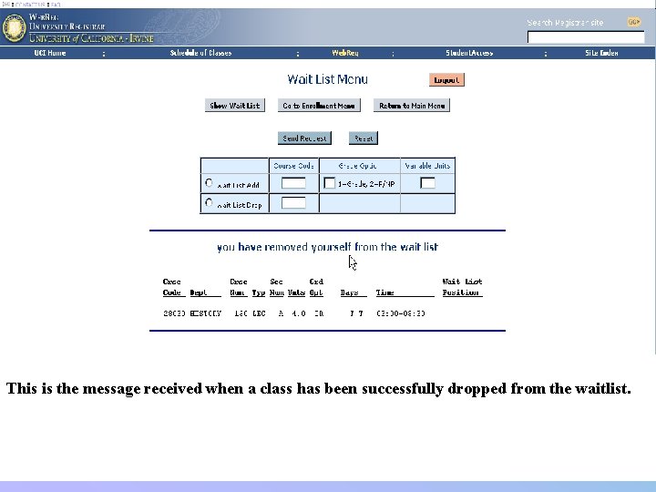Click Show Wait List button
656x492 pixels.
click(235, 106)
